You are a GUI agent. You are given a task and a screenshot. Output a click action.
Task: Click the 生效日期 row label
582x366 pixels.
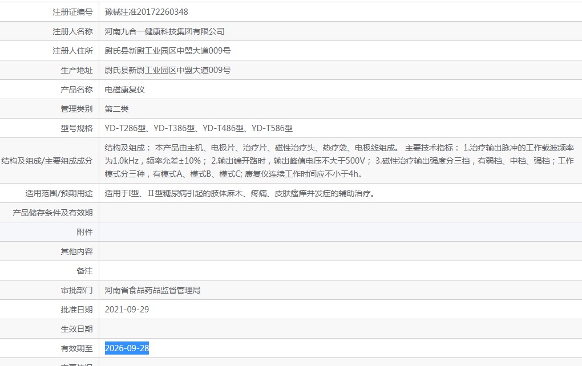76,329
